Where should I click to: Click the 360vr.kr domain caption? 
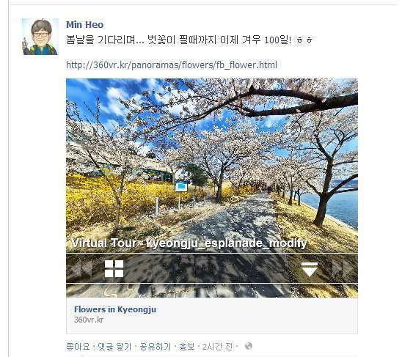89,320
